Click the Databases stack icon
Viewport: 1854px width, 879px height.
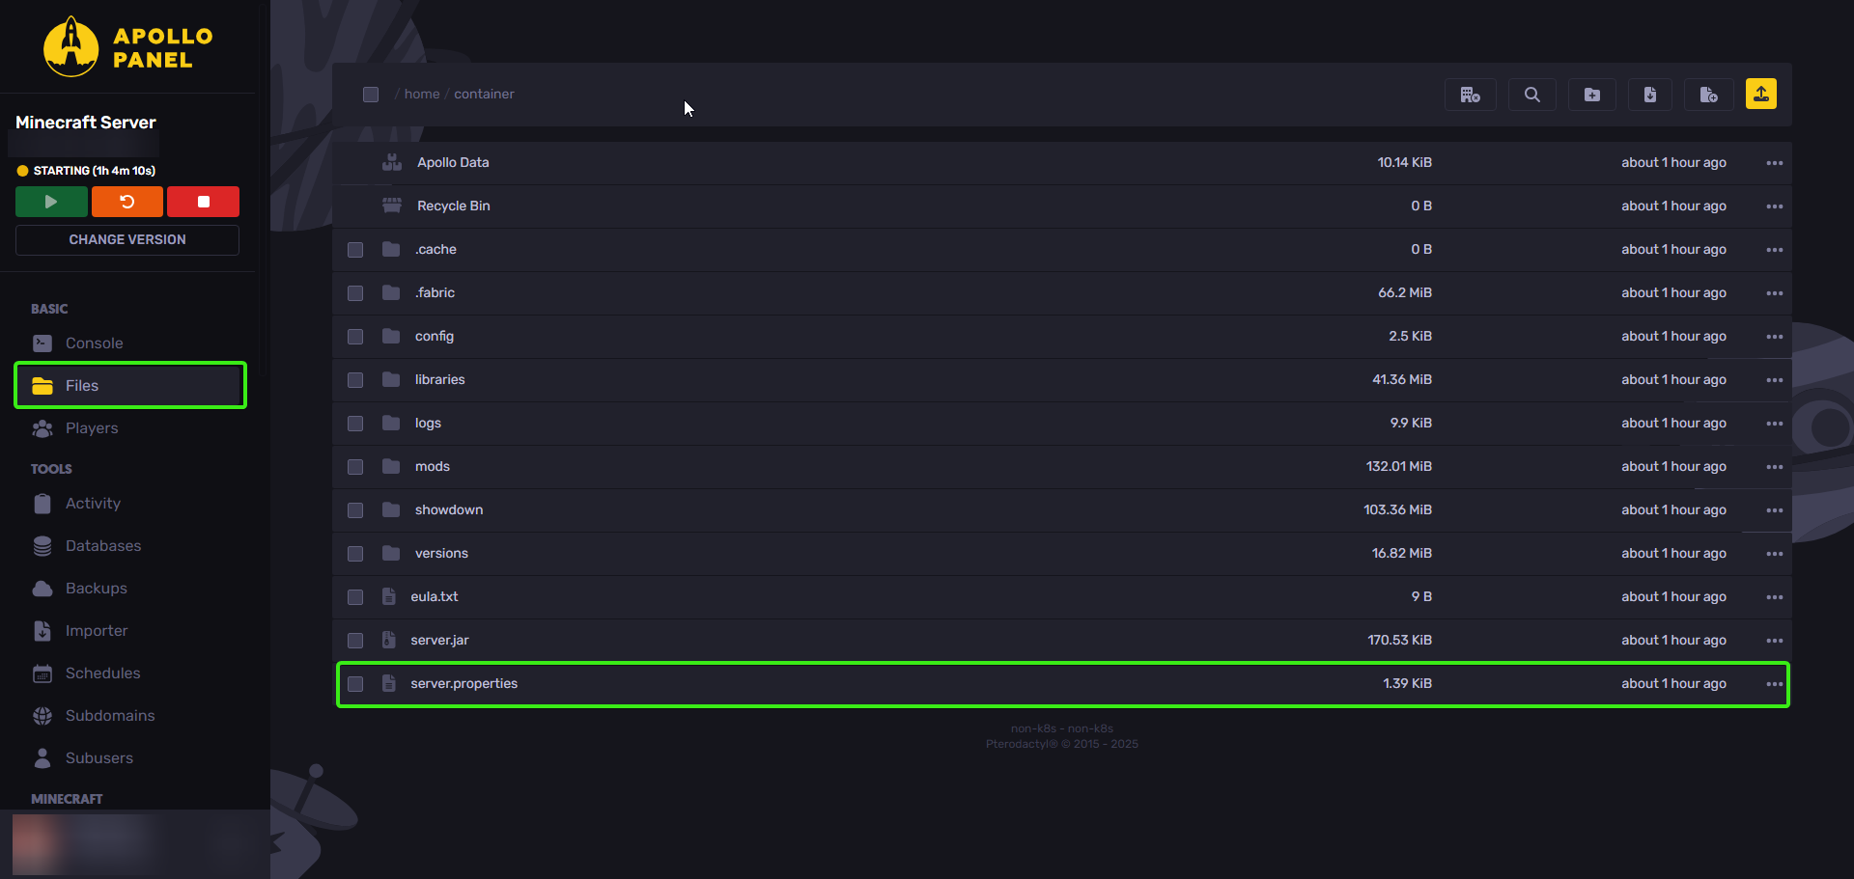pyautogui.click(x=42, y=546)
